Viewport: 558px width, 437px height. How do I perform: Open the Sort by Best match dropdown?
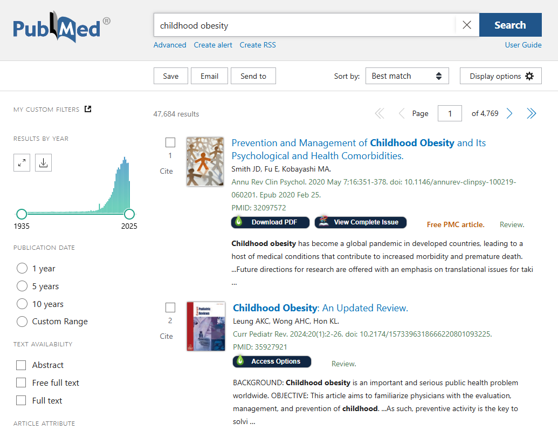tap(407, 76)
